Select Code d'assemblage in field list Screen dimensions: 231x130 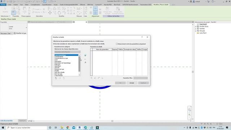point(66,55)
